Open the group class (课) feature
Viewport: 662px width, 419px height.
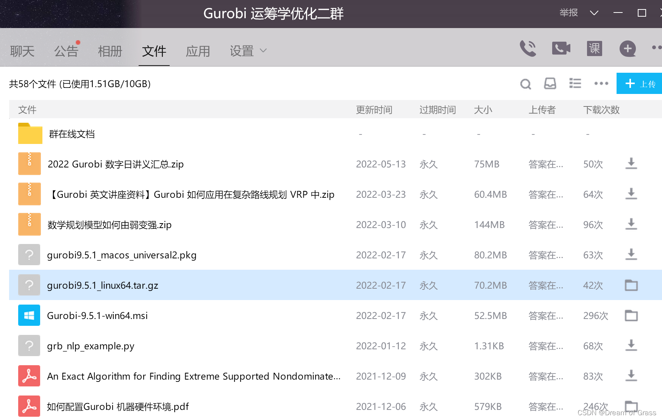tap(595, 48)
